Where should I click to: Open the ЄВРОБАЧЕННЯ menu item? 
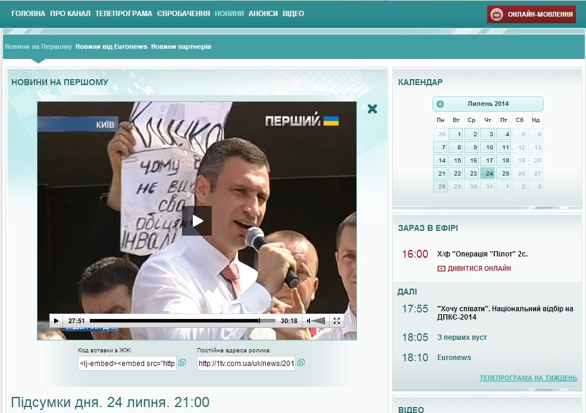(x=183, y=14)
